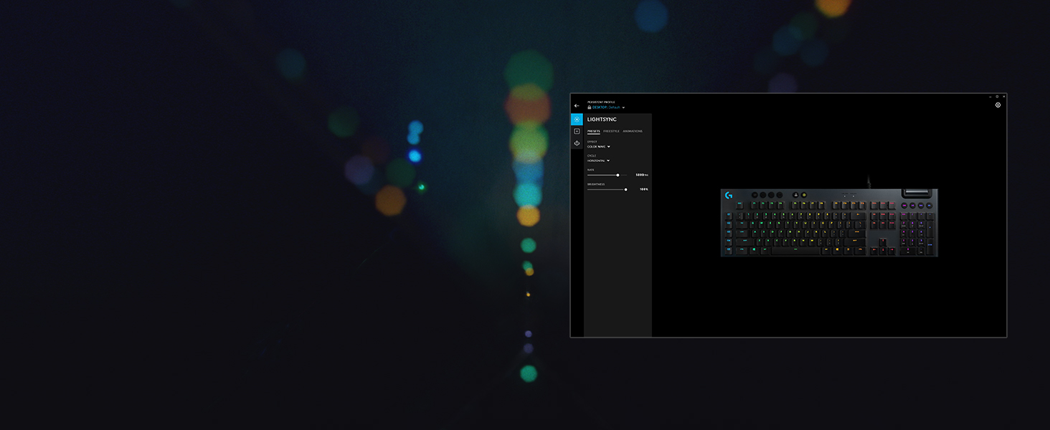
Task: Switch to the Freestyle tab
Action: pos(611,131)
